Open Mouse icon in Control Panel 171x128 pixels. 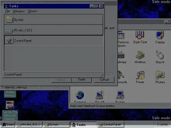coord(160,55)
